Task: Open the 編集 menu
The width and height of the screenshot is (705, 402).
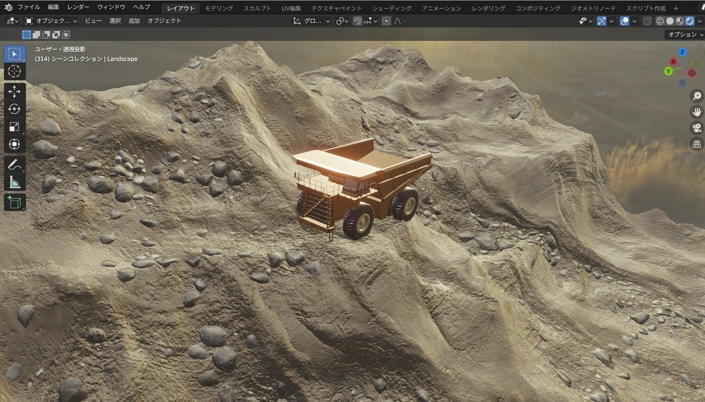Action: 53,8
